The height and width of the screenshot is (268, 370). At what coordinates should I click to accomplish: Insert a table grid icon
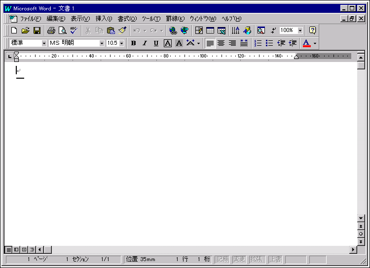(x=210, y=30)
